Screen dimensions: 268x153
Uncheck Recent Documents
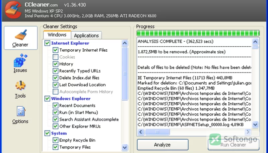pos(55,105)
